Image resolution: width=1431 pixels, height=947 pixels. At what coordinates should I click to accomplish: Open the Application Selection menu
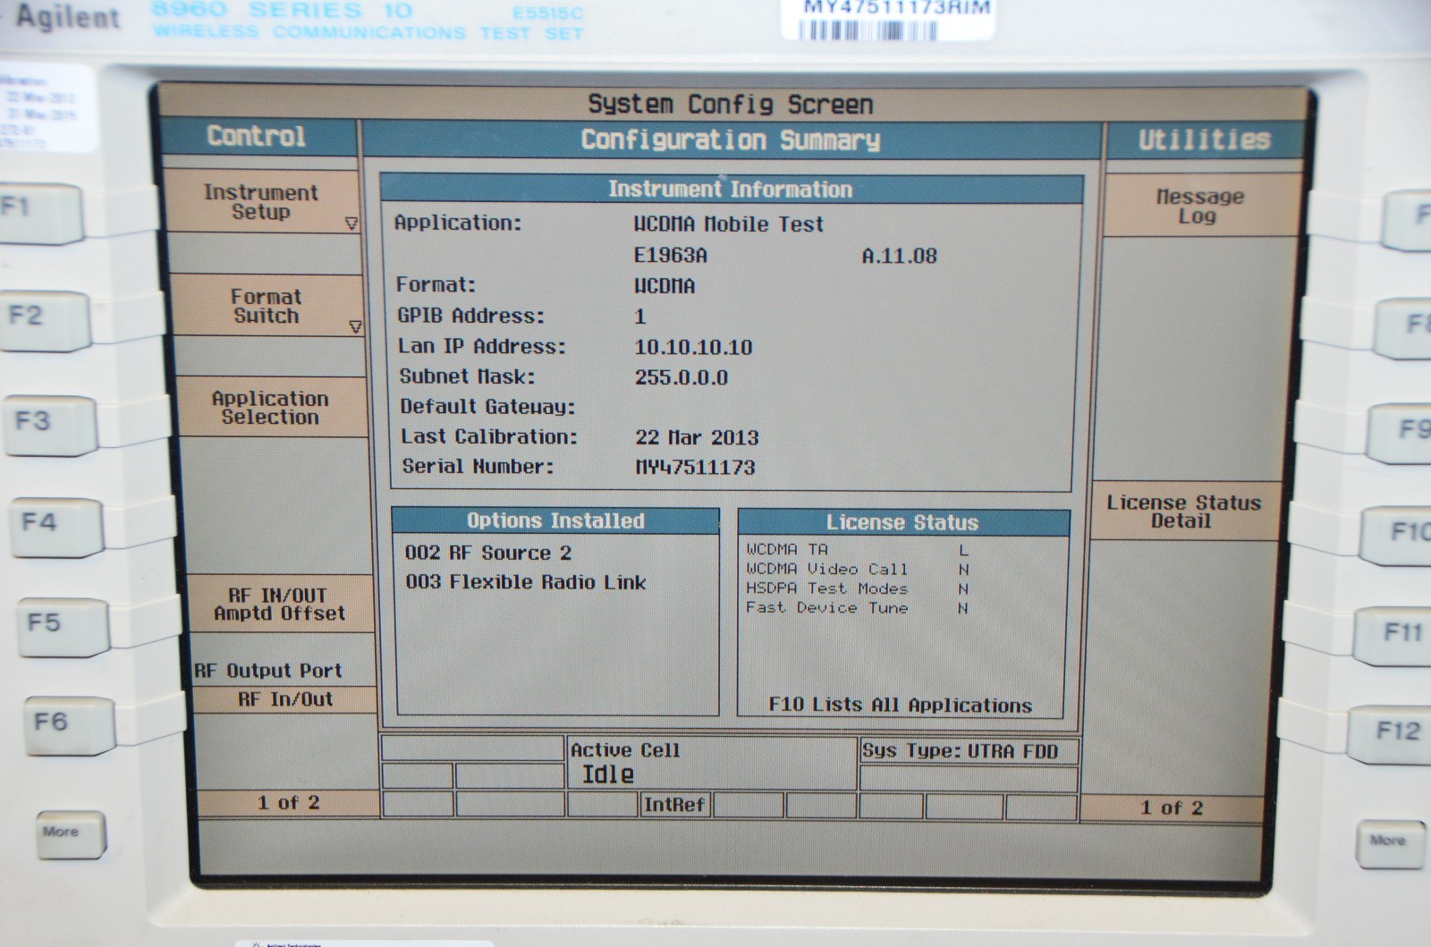tap(269, 408)
